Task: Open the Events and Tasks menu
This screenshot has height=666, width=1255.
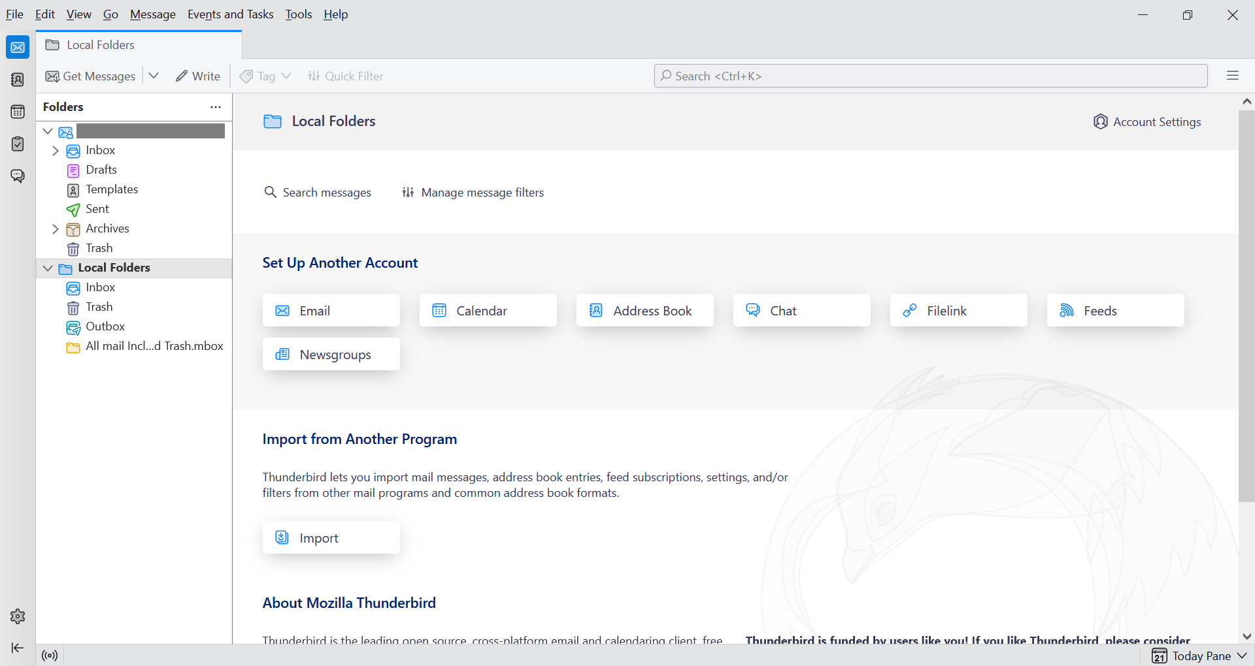Action: tap(230, 14)
